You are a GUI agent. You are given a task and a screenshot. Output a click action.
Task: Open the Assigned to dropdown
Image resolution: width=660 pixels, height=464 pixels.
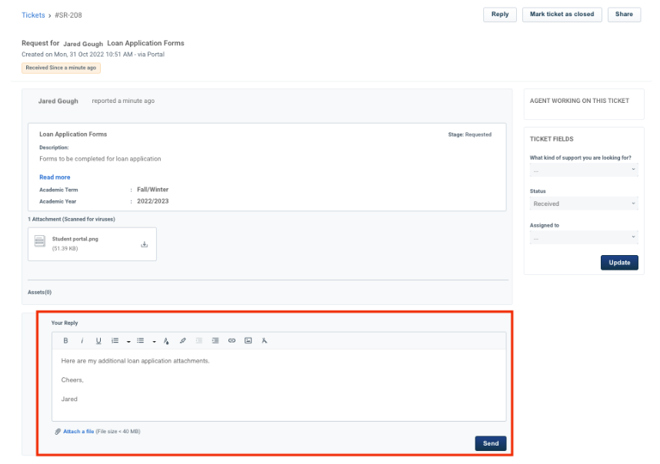coord(583,237)
